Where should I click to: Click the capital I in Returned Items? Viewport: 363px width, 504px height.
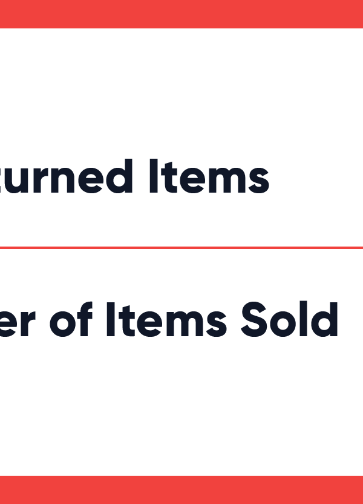154,176
